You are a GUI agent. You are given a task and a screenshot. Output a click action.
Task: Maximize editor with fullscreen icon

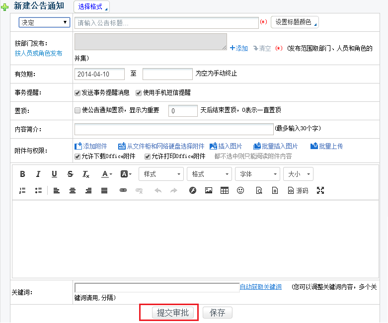point(320,190)
